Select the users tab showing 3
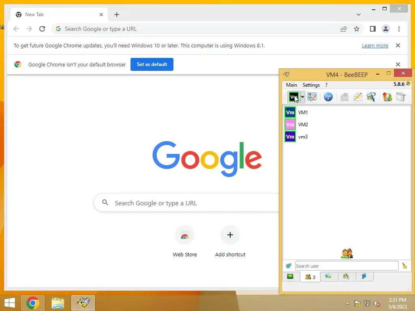415x311 pixels. 310,277
